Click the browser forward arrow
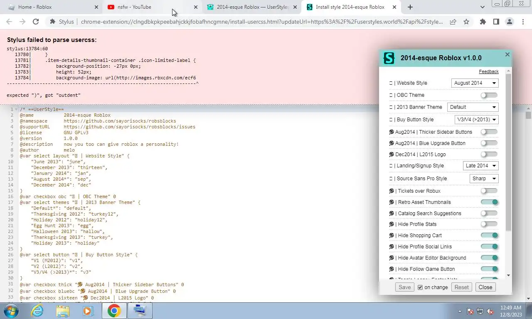Screen dimensions: 532x319 point(22,22)
